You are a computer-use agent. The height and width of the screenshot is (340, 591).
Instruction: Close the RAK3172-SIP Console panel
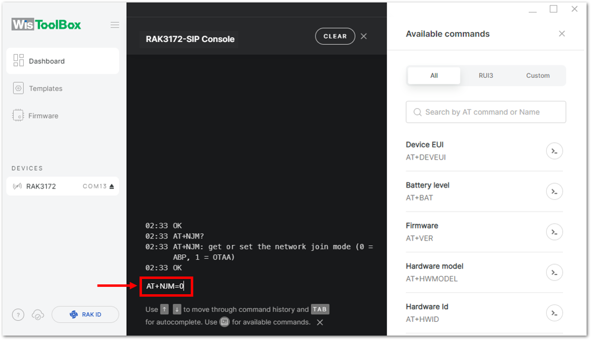click(364, 36)
